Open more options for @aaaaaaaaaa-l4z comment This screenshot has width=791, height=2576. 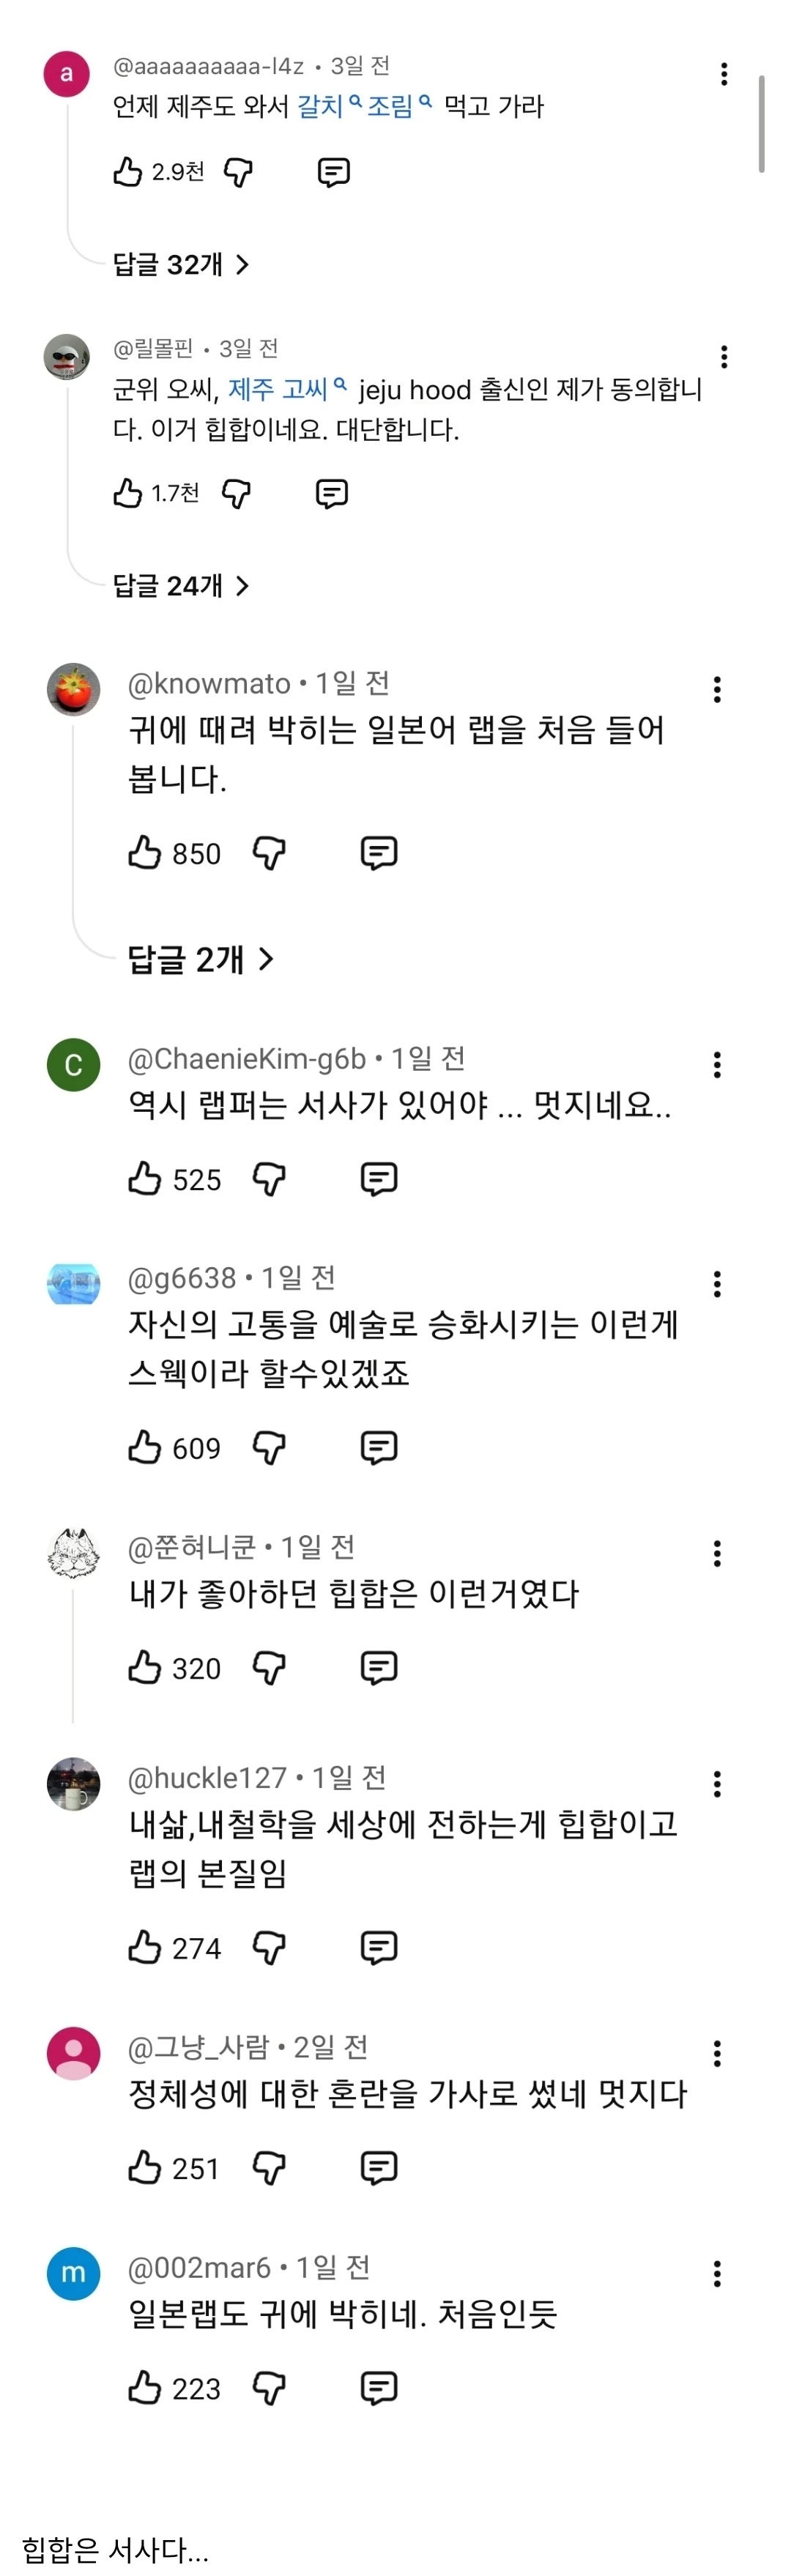click(723, 74)
